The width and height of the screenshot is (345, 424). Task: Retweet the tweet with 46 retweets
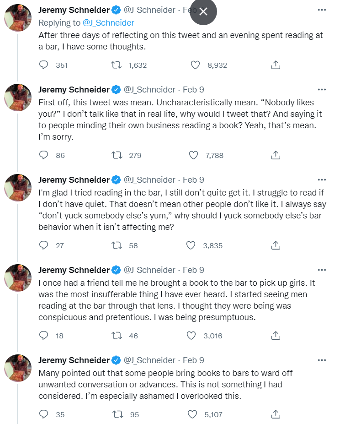117,336
